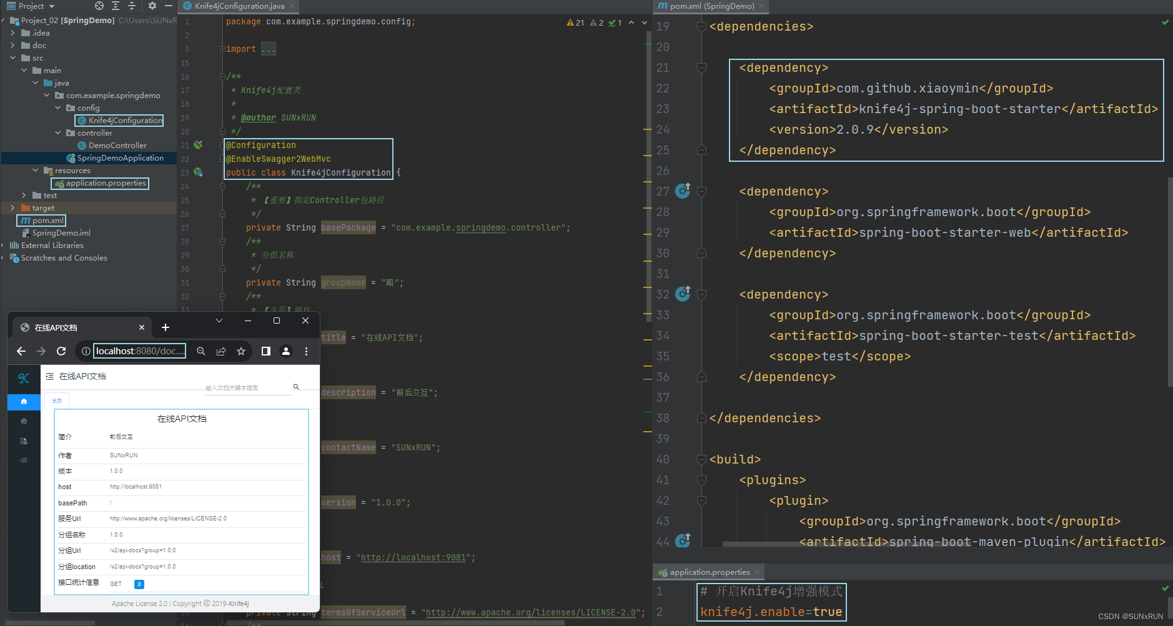
Task: Click Expand All in Project toolbar
Action: (x=116, y=6)
